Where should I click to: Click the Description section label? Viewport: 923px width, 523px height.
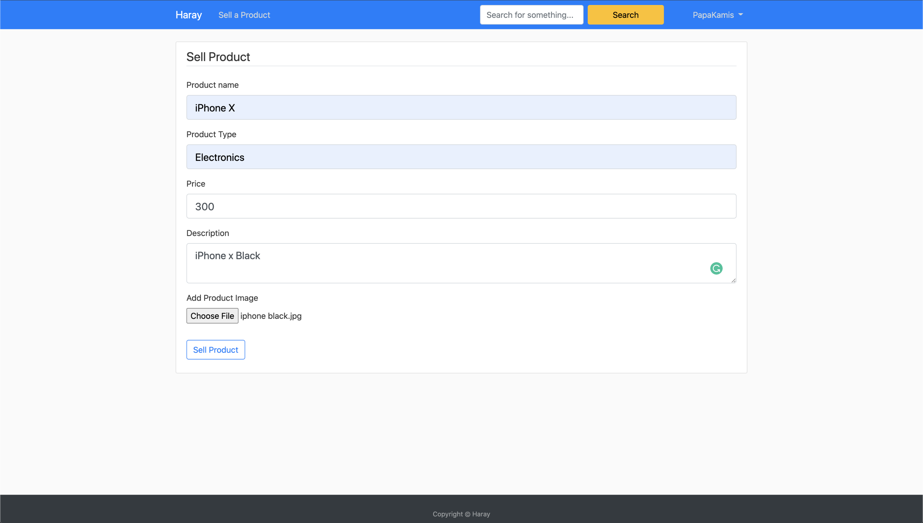click(207, 233)
